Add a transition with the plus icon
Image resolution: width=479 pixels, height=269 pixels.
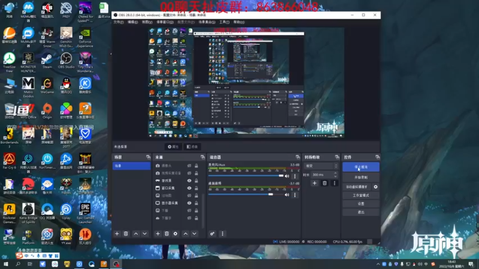(x=314, y=183)
